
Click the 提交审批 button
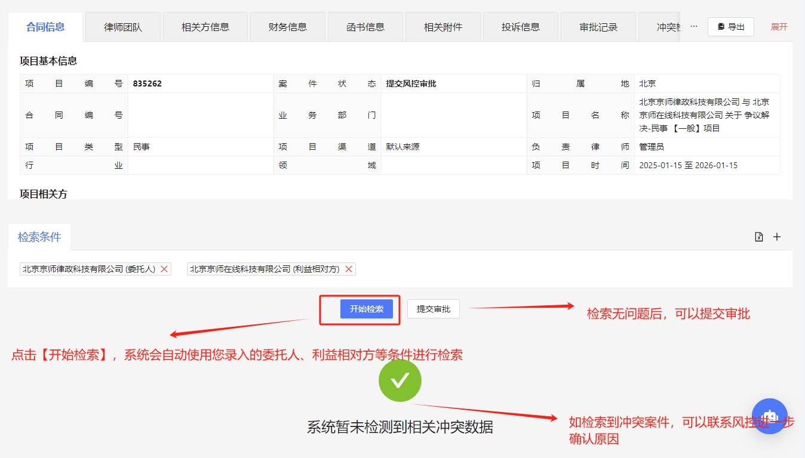[x=434, y=309]
